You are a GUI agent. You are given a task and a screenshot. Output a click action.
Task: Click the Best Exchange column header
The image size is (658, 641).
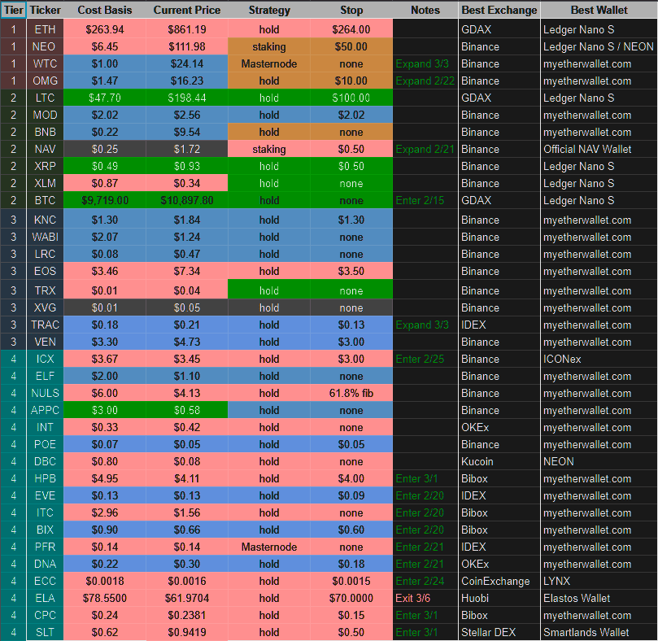[x=499, y=10]
